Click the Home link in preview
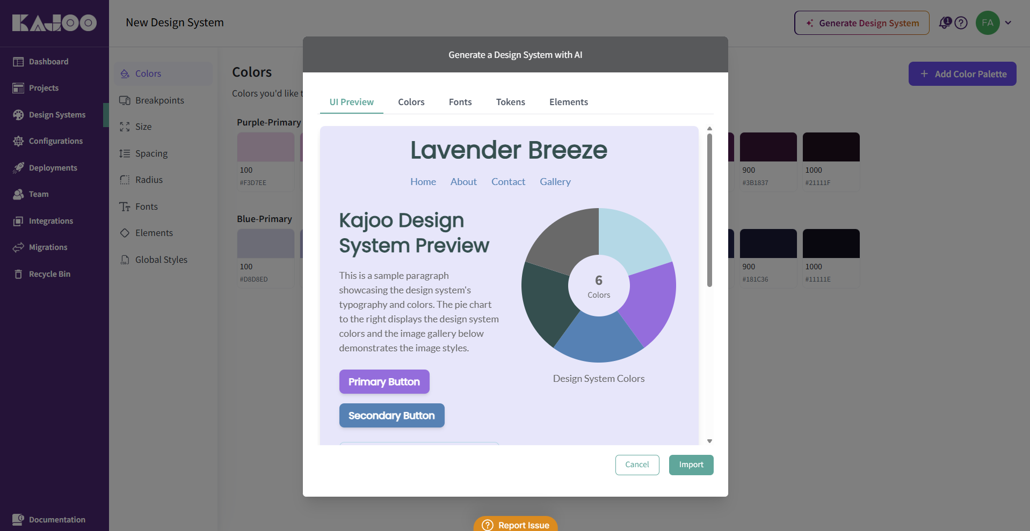This screenshot has width=1030, height=531. click(x=423, y=182)
